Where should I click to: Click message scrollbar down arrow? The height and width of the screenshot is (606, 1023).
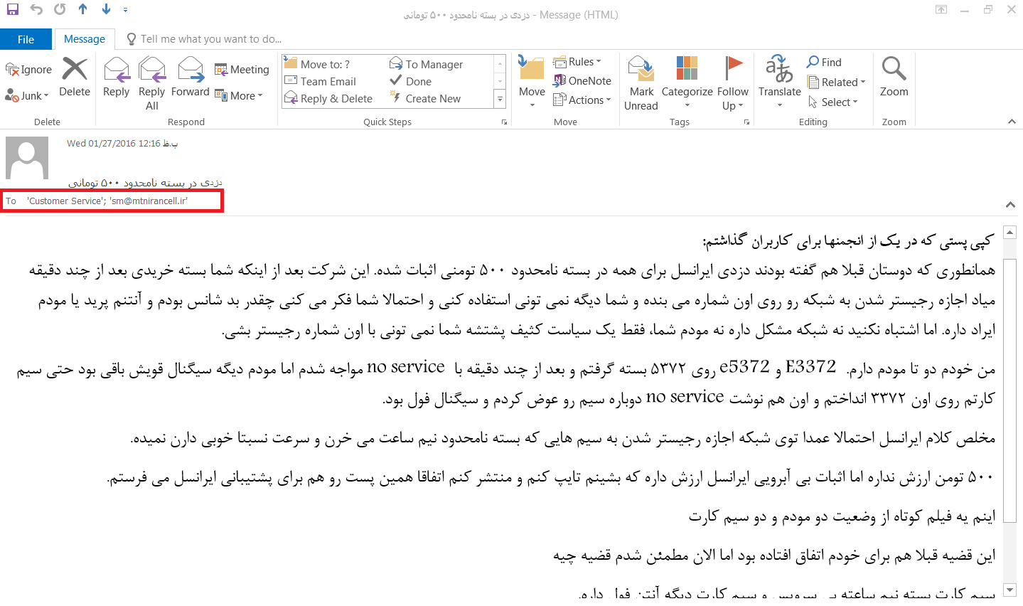pyautogui.click(x=1009, y=590)
